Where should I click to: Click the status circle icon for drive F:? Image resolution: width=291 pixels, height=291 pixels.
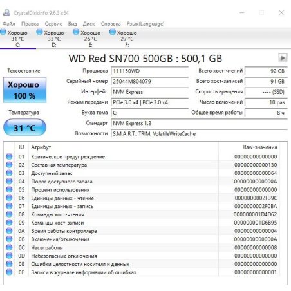click(x=113, y=32)
